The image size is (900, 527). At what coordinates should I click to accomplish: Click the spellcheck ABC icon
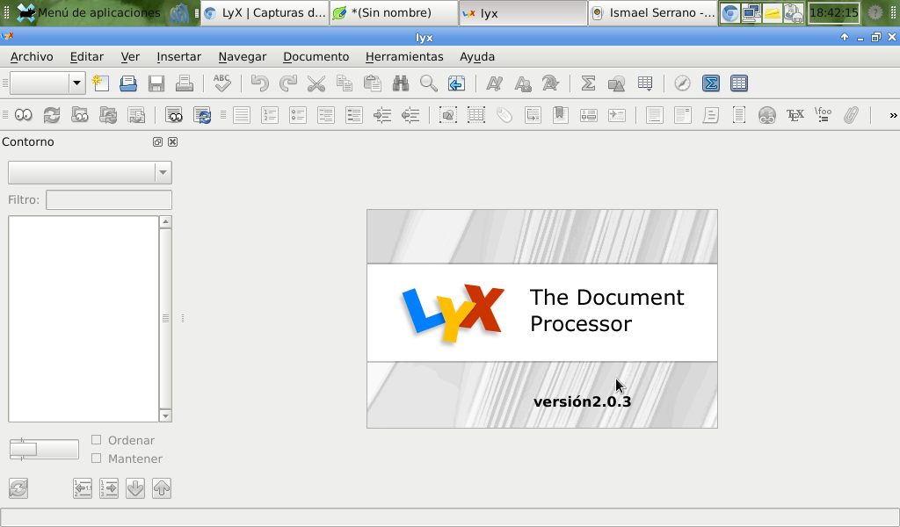[222, 83]
